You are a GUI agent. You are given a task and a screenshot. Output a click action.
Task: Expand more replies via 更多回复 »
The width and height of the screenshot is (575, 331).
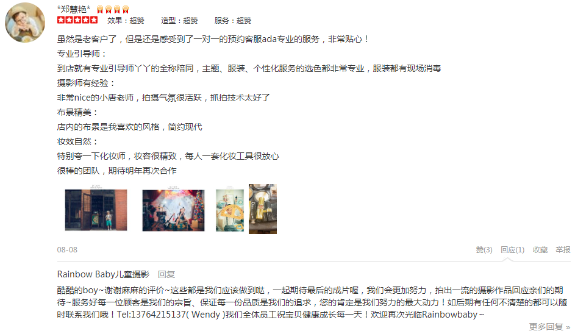pos(549,326)
